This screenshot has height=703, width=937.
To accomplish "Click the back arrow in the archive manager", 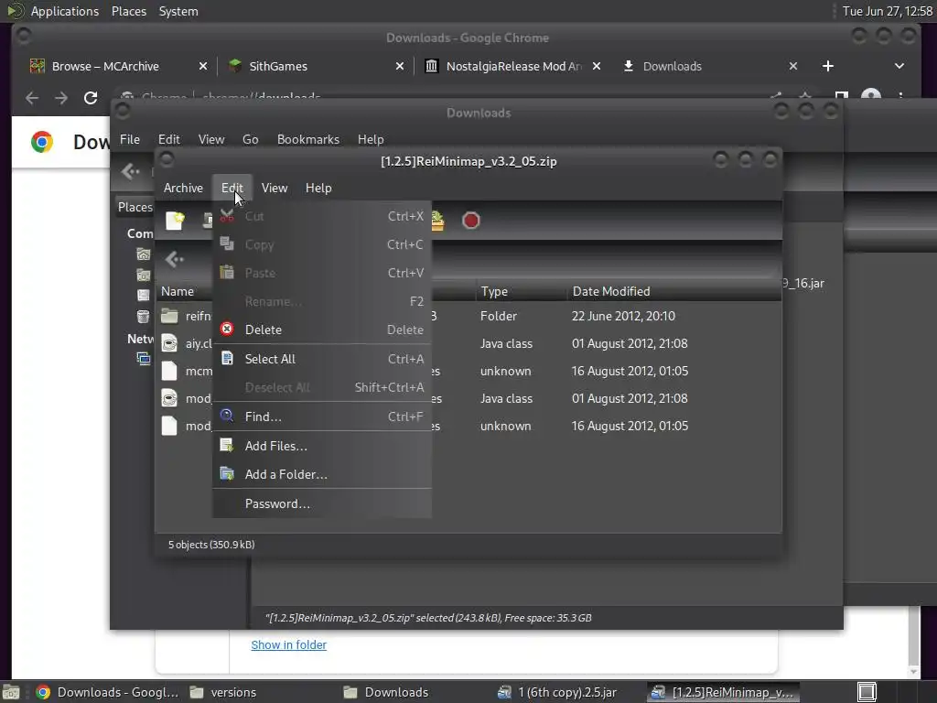I will [175, 259].
